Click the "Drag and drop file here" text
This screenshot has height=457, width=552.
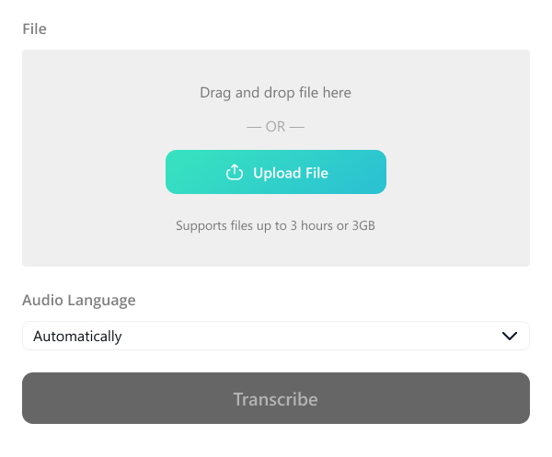click(276, 93)
